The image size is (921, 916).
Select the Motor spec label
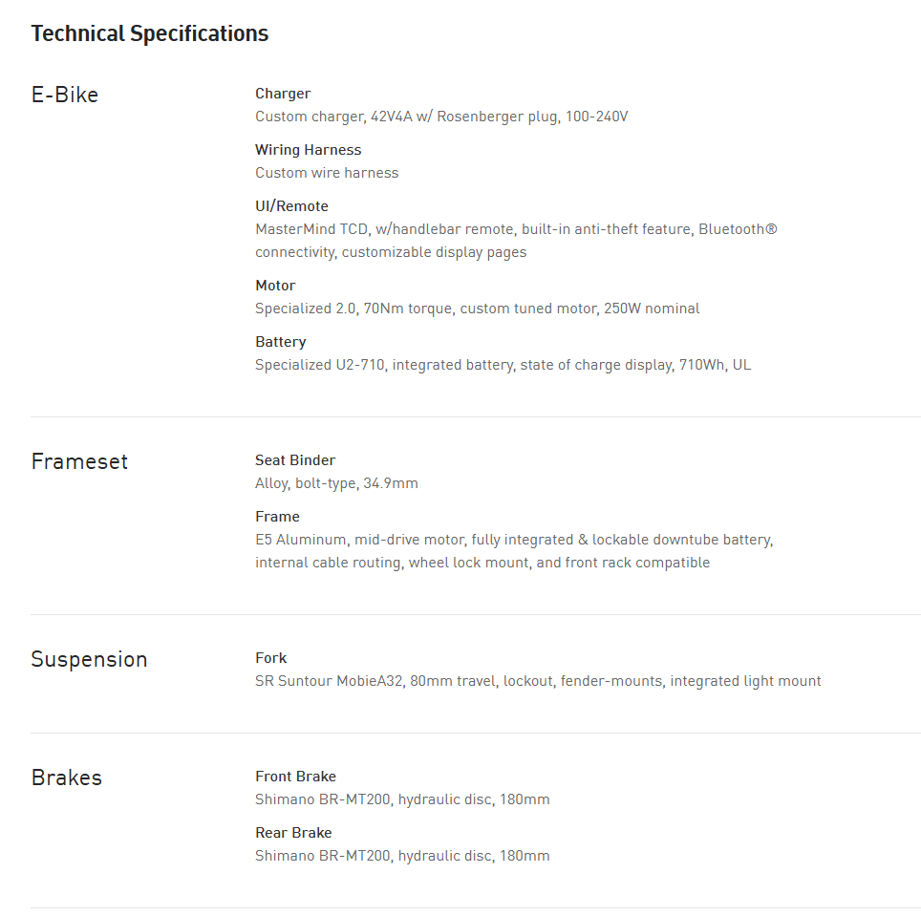(275, 286)
